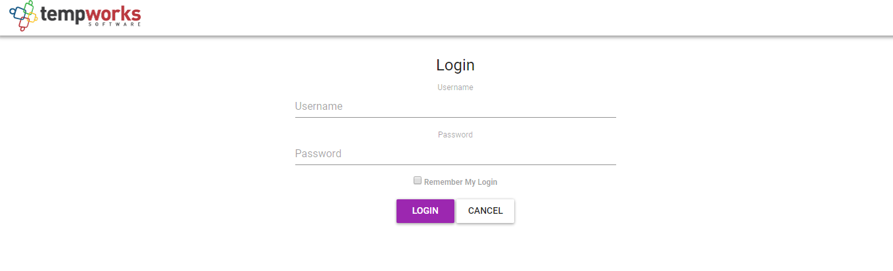Focus the Password input field

tap(455, 154)
